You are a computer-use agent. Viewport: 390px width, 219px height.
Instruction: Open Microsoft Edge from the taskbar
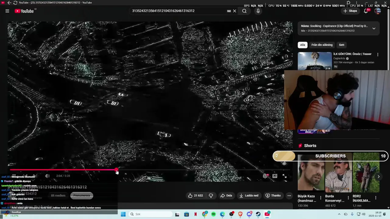pyautogui.click(x=222, y=214)
